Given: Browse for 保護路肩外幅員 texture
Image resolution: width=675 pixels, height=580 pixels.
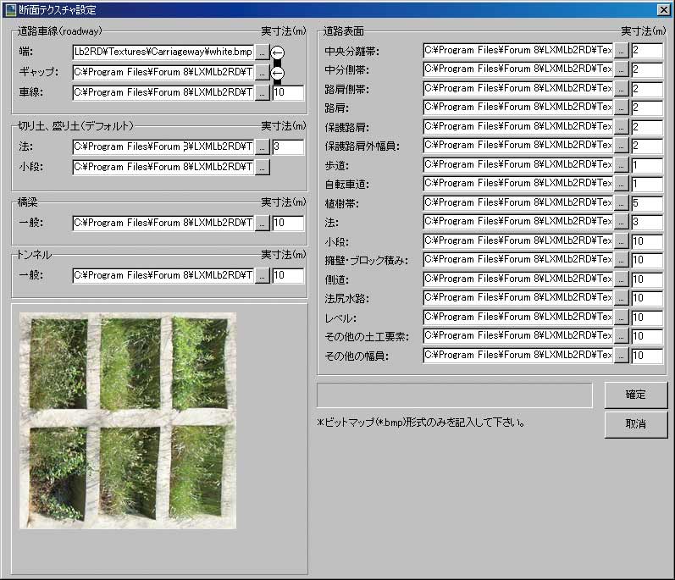Looking at the screenshot, I should 621,146.
